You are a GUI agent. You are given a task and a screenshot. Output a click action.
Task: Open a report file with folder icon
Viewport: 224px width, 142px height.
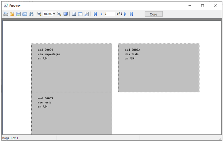(x=12, y=14)
